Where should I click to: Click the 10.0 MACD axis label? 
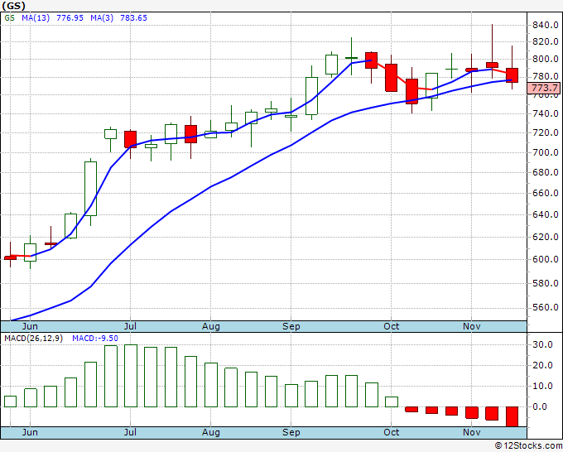pyautogui.click(x=542, y=387)
